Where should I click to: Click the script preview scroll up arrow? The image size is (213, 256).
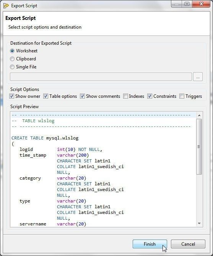[x=199, y=115]
